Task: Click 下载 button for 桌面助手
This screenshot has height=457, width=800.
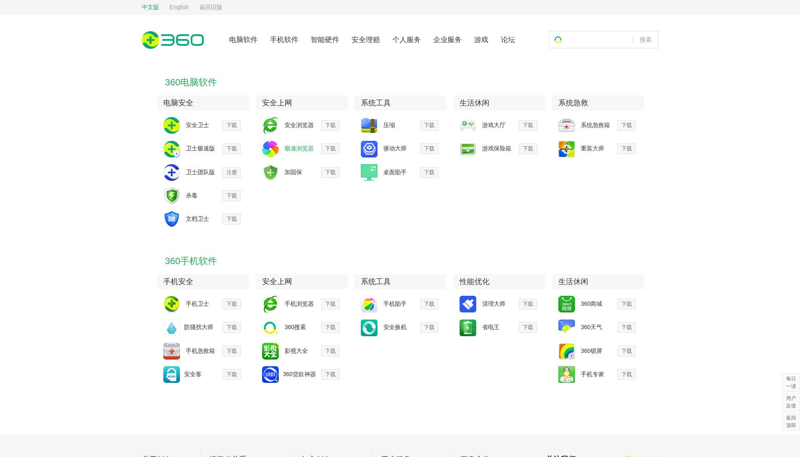Action: tap(429, 172)
